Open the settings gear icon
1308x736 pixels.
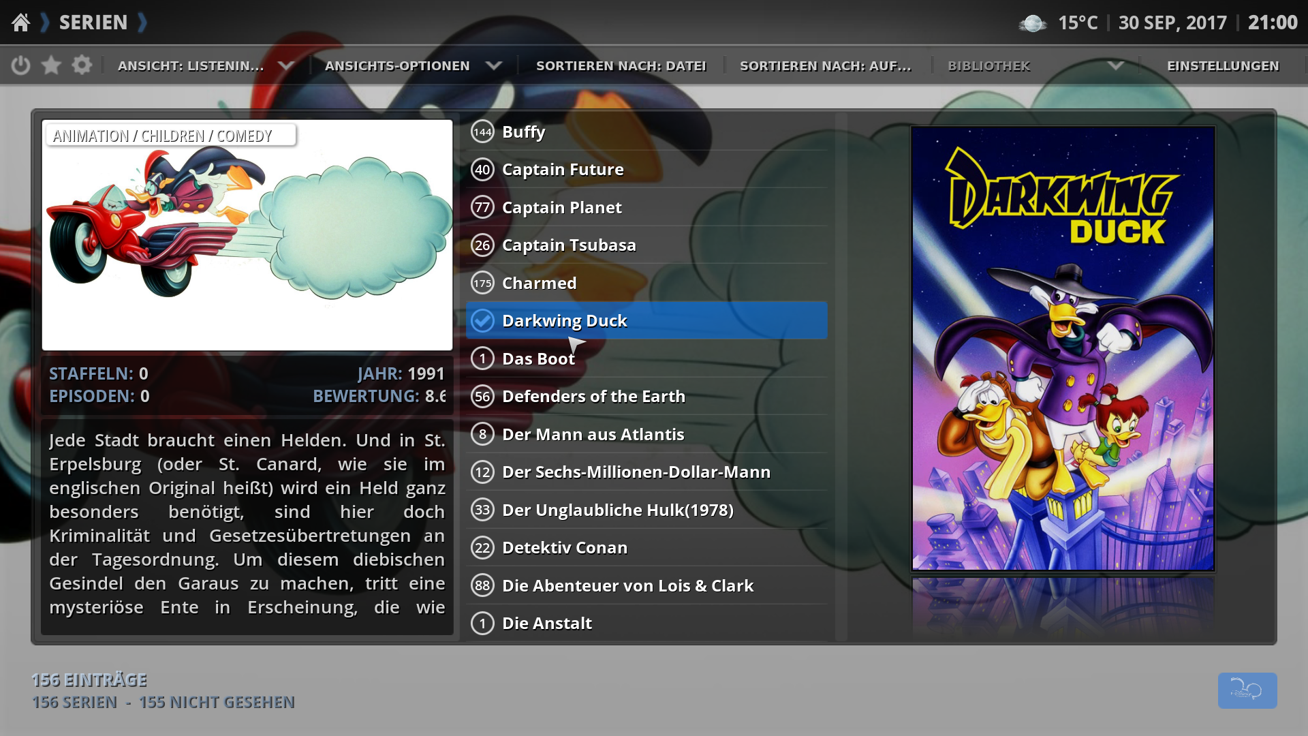tap(82, 65)
